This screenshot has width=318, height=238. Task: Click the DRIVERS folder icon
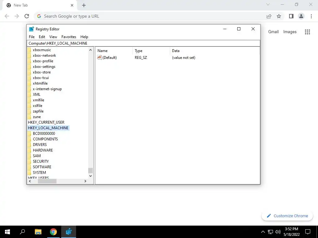coord(29,145)
